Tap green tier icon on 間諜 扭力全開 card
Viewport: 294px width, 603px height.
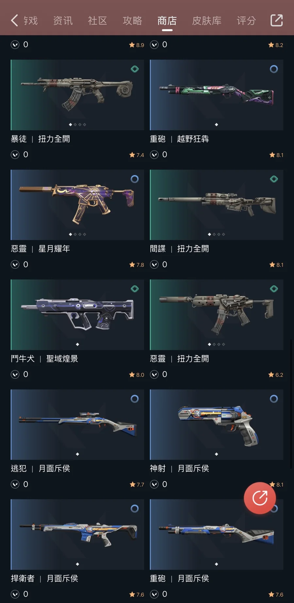tap(274, 179)
